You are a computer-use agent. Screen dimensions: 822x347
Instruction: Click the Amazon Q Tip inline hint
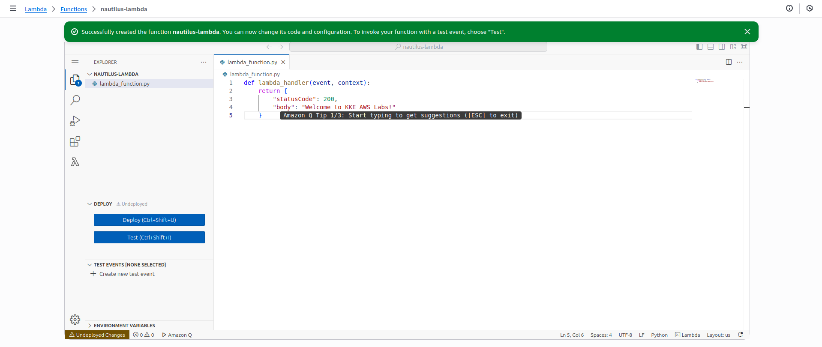[x=400, y=115]
